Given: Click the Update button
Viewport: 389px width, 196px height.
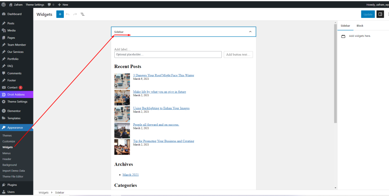Looking at the screenshot, I should [x=368, y=14].
